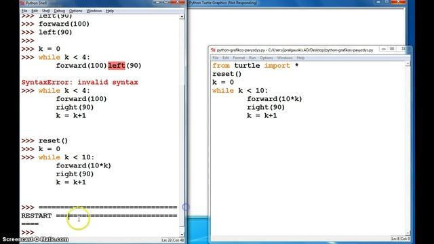
Task: Maximize the editor window
Action: tap(392, 49)
